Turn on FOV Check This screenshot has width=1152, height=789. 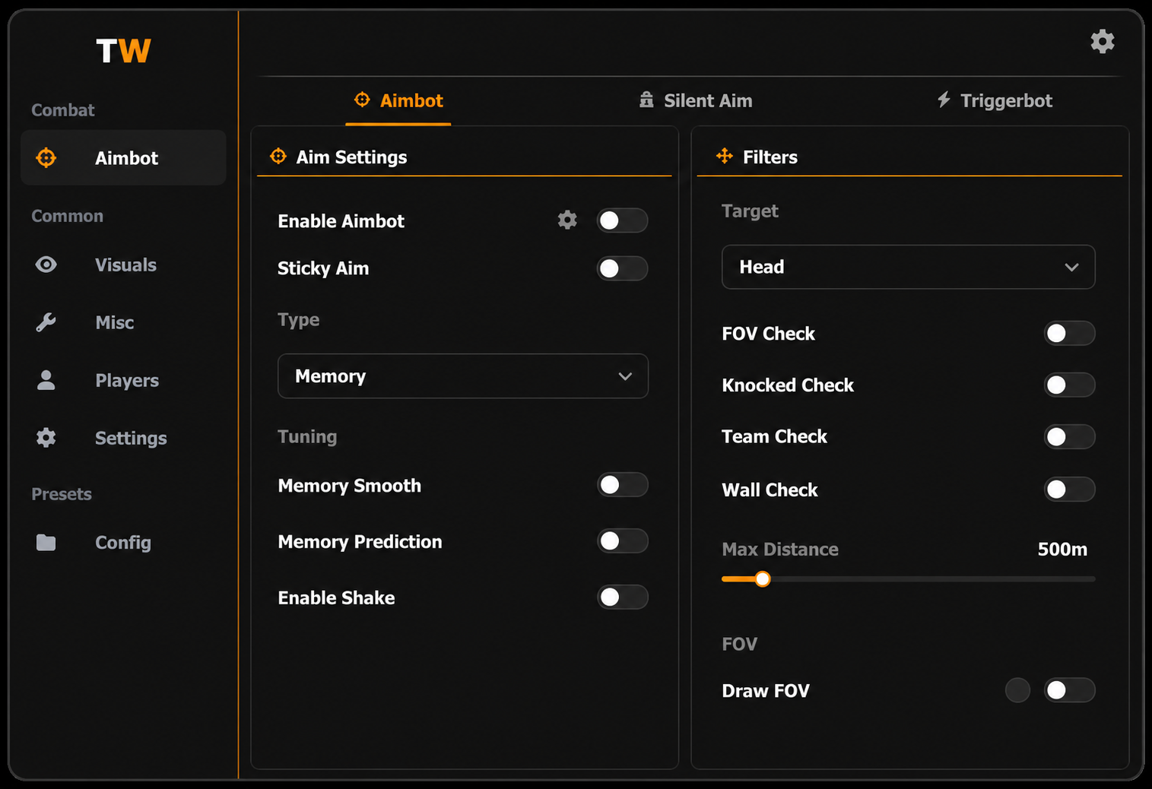point(1069,333)
